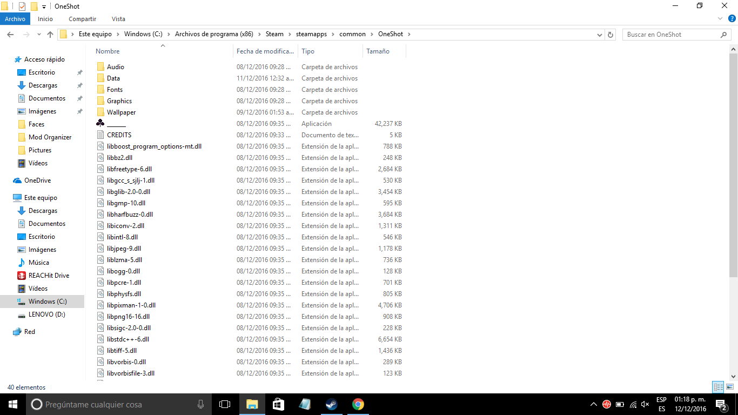Expand the quick access toolbar dropdown
Image resolution: width=738 pixels, height=415 pixels.
point(44,6)
